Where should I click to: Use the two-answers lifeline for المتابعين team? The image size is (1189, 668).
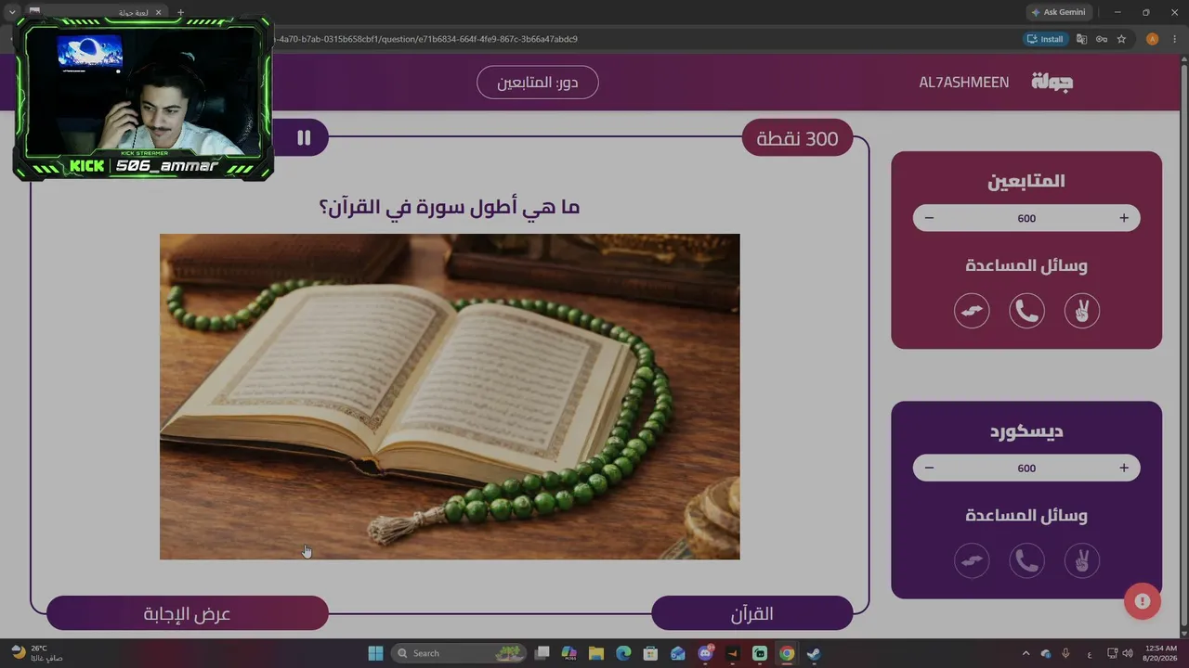point(1081,311)
